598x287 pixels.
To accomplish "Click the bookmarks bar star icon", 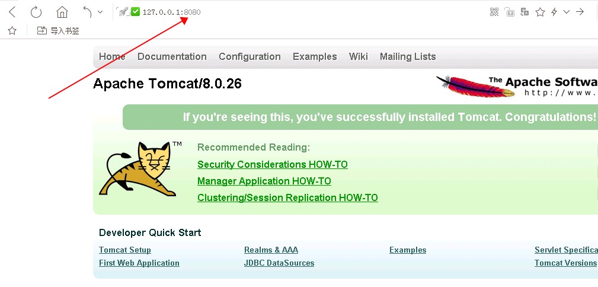I will pyautogui.click(x=12, y=31).
